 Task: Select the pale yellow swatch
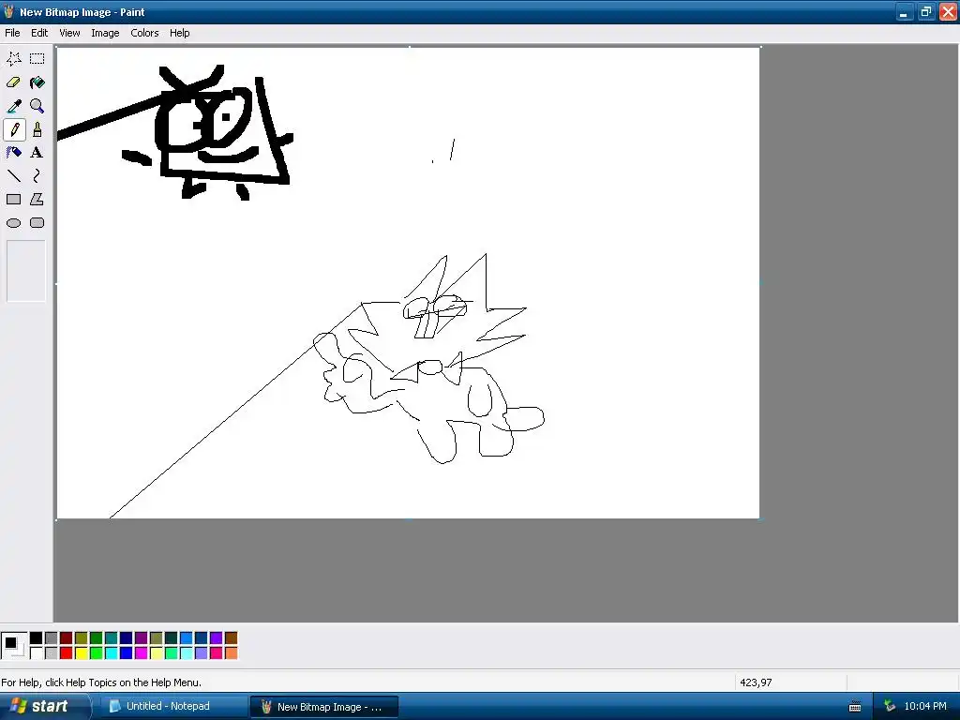point(157,653)
